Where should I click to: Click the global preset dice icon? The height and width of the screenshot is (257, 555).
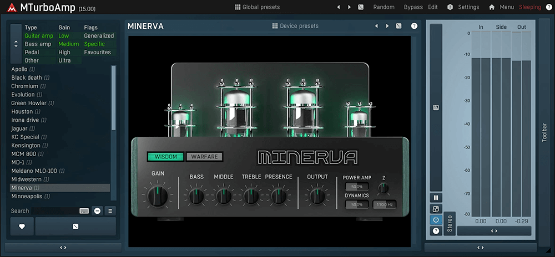pyautogui.click(x=361, y=7)
